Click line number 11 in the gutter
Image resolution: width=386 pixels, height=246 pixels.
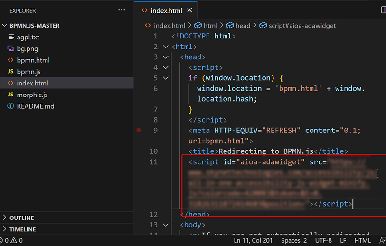[153, 162]
